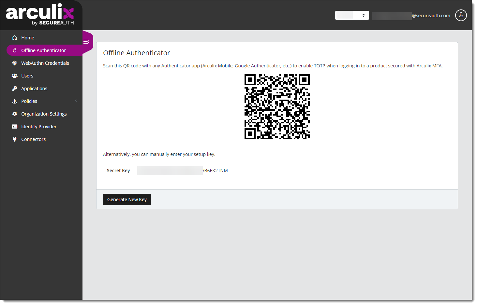Screen dimensions: 477x305
Task: Click the Applications key icon
Action: click(x=15, y=89)
